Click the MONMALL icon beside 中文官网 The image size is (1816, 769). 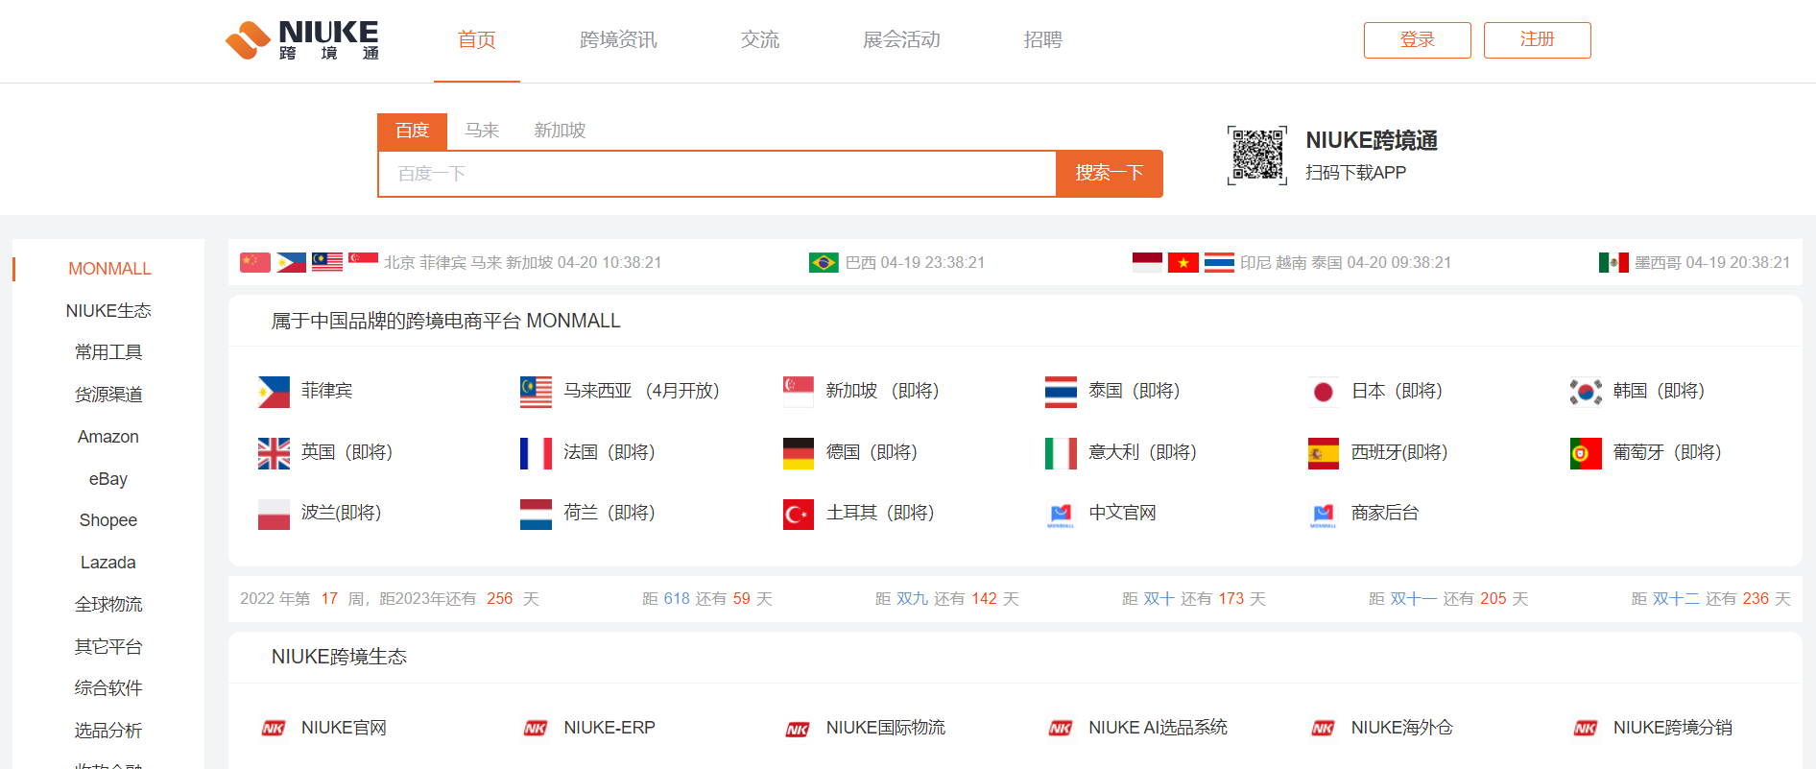tap(1061, 515)
